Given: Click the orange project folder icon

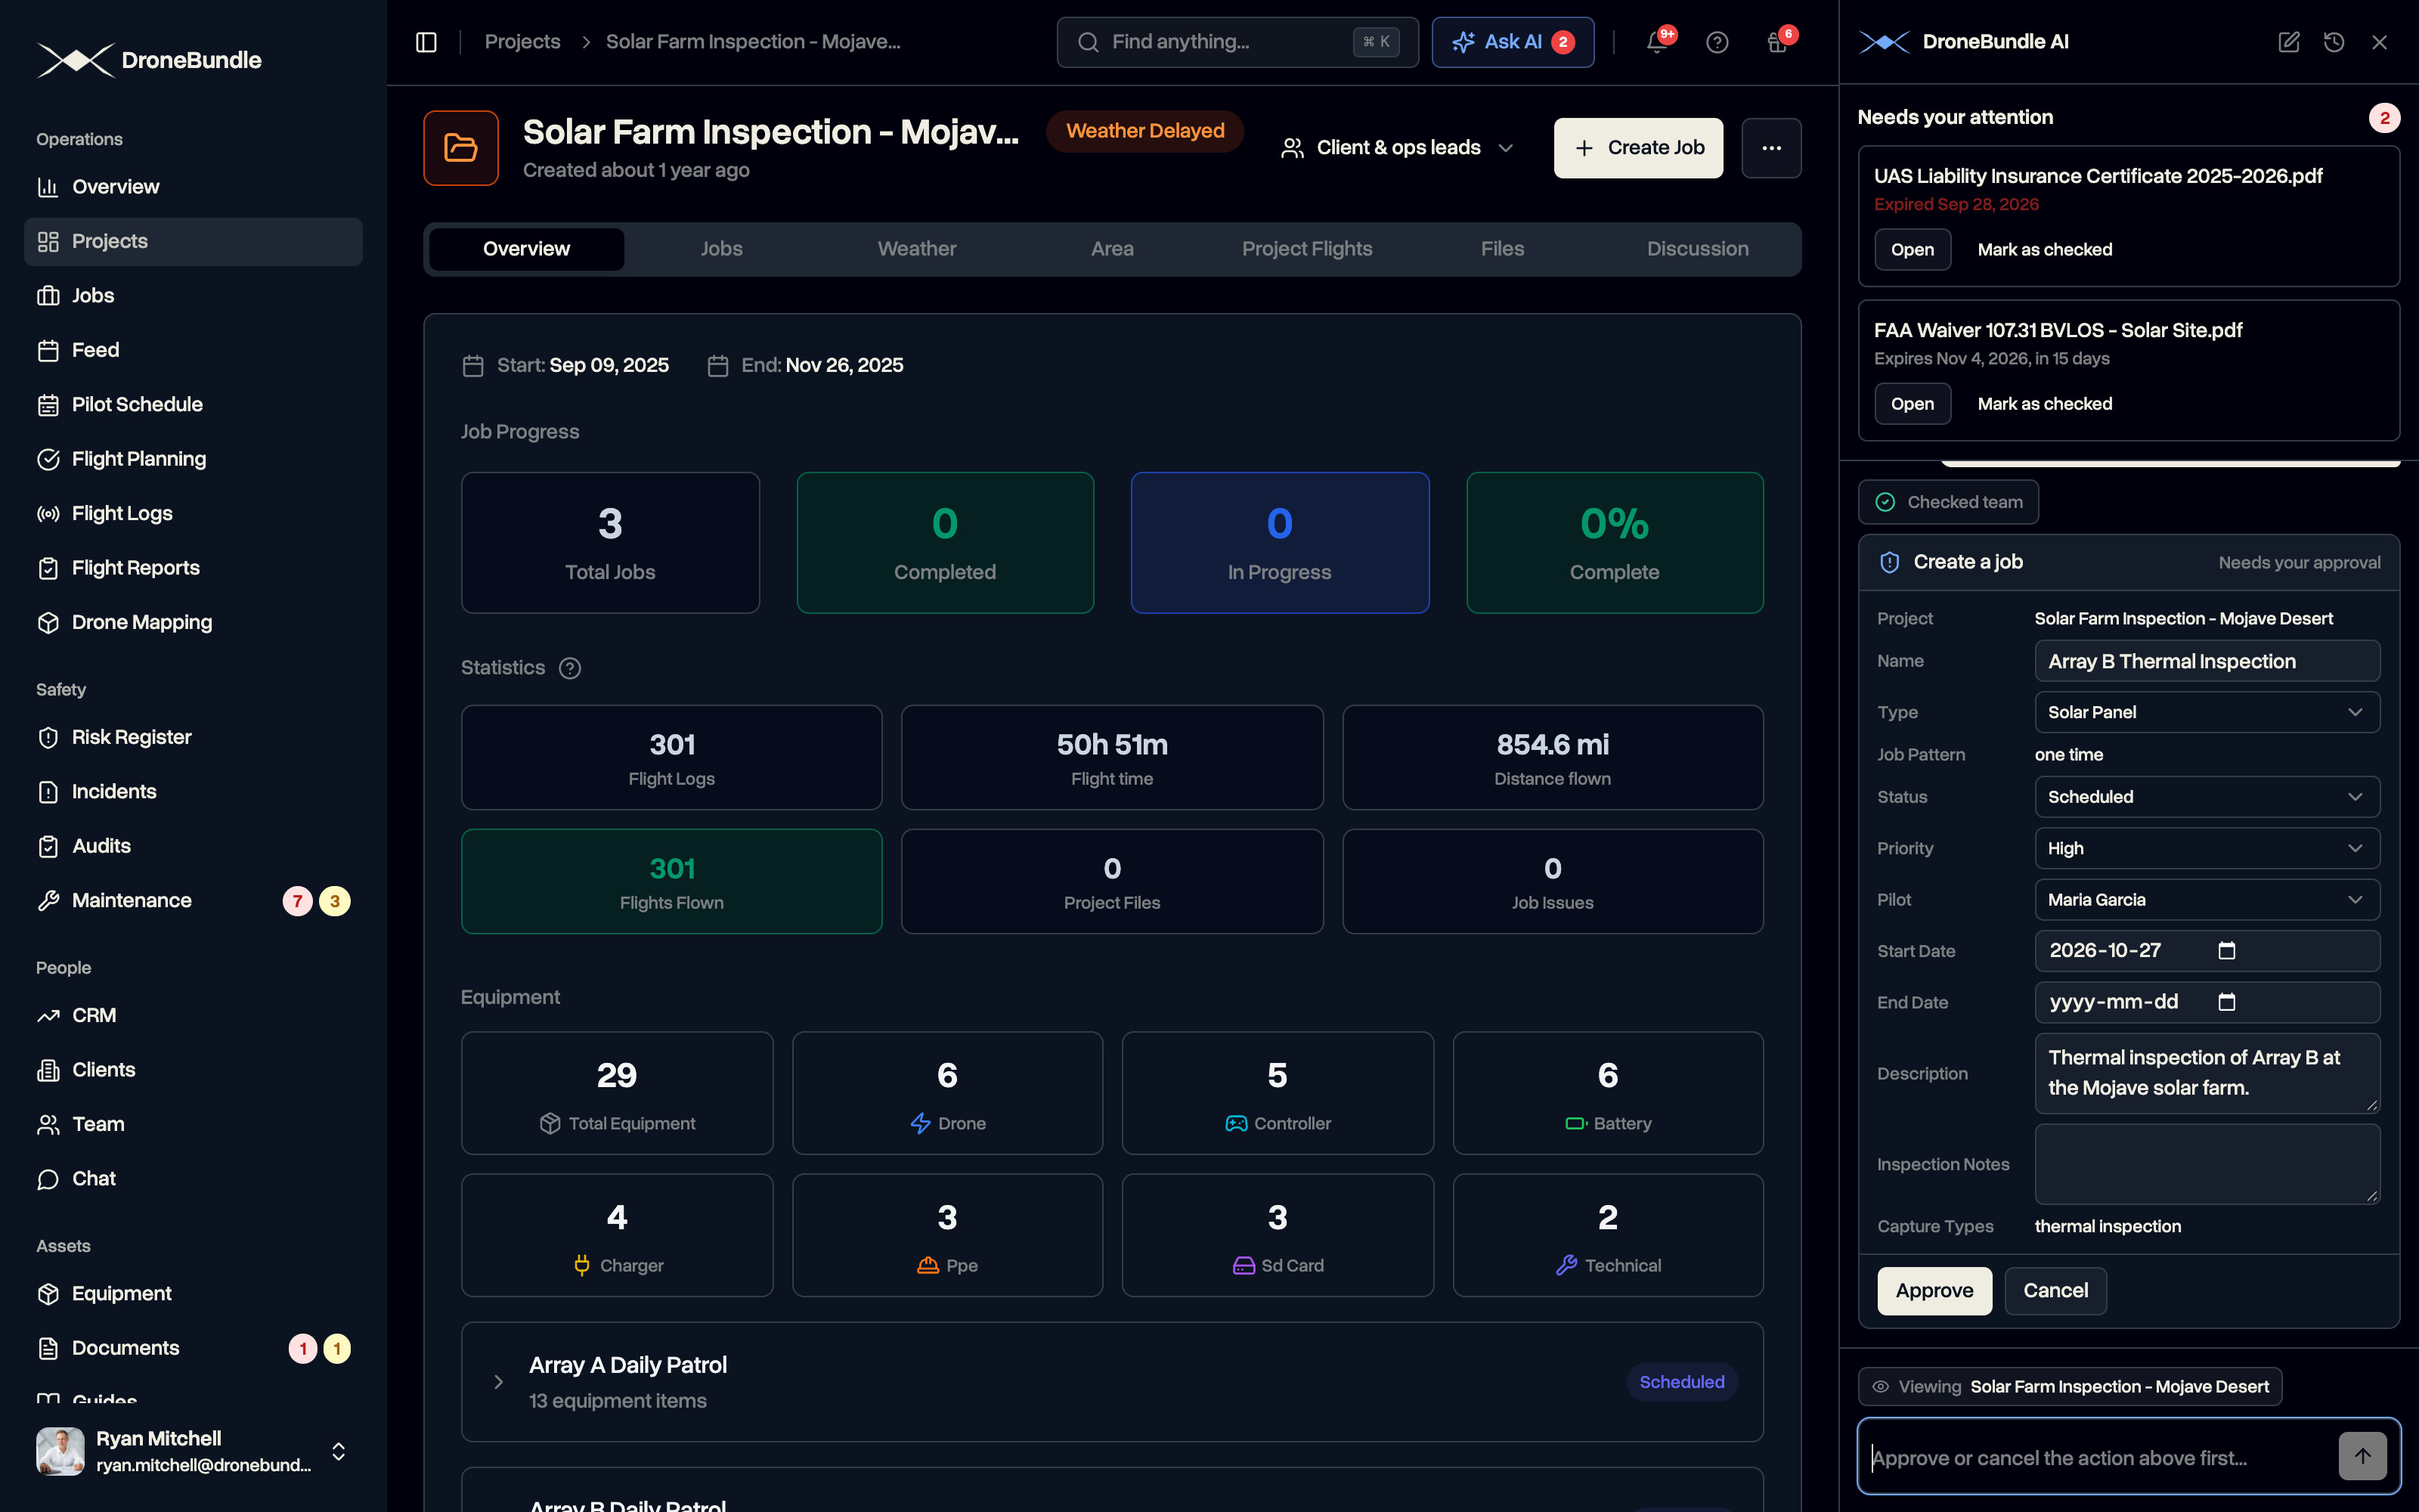Looking at the screenshot, I should click(461, 148).
